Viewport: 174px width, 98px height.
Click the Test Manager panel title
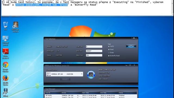coord(50,89)
